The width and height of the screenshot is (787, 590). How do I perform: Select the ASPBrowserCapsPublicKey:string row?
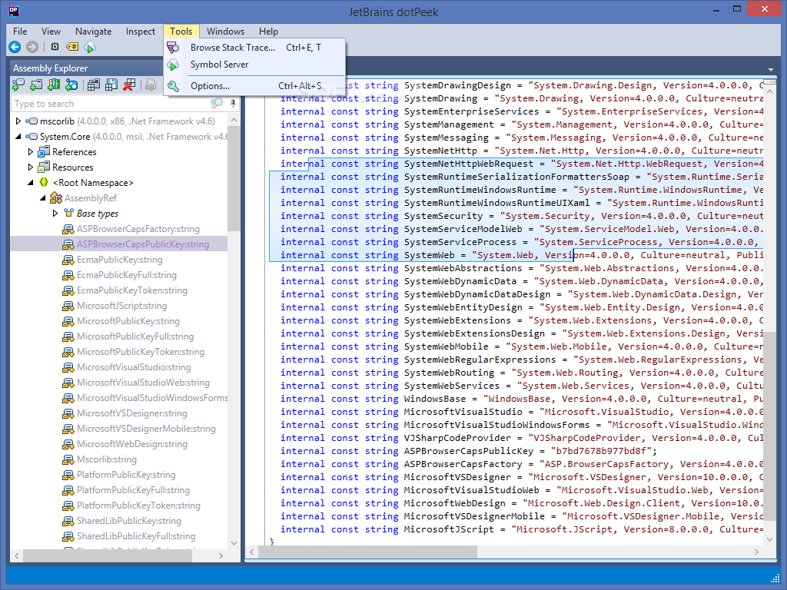[119, 244]
